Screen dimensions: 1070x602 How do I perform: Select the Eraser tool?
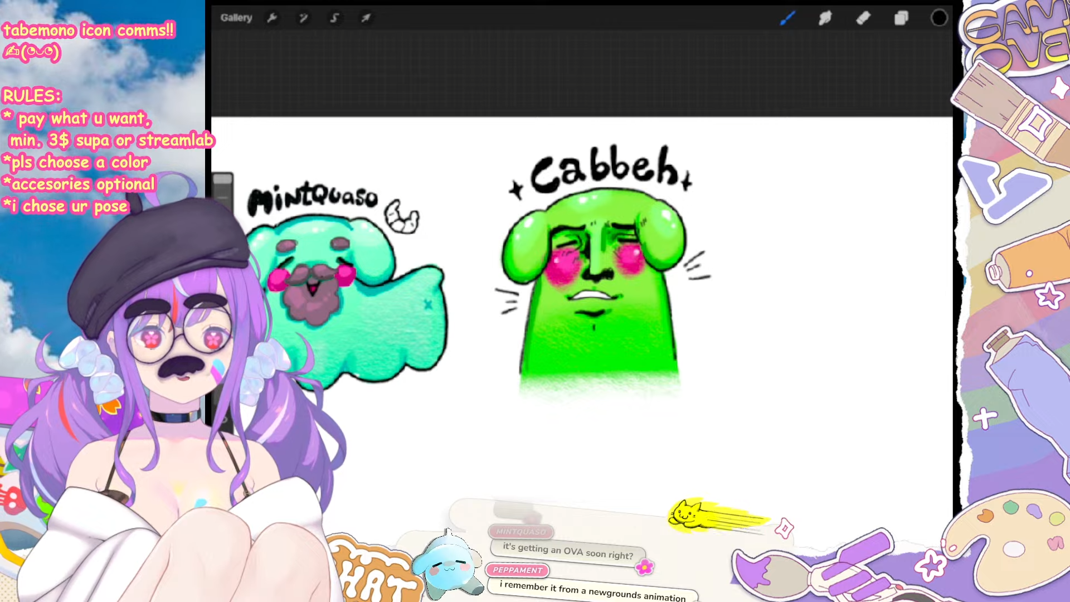tap(863, 18)
